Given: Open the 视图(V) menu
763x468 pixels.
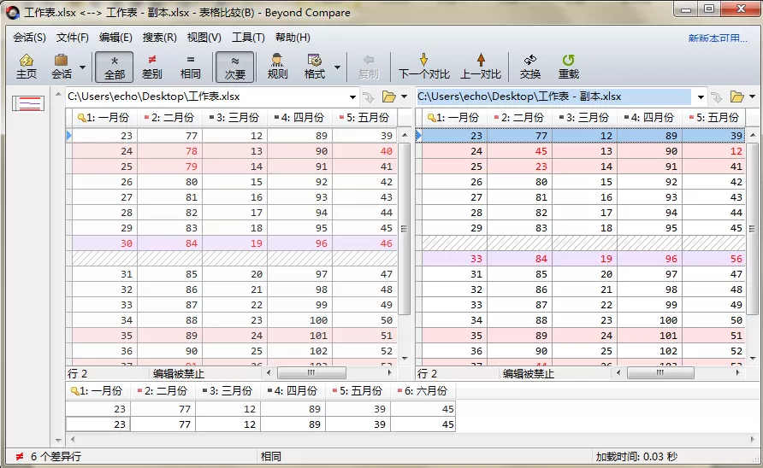Looking at the screenshot, I should (204, 38).
